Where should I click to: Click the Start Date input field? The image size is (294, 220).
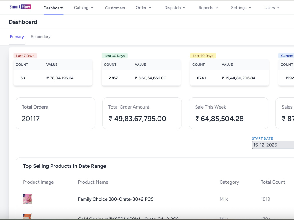pos(273,145)
